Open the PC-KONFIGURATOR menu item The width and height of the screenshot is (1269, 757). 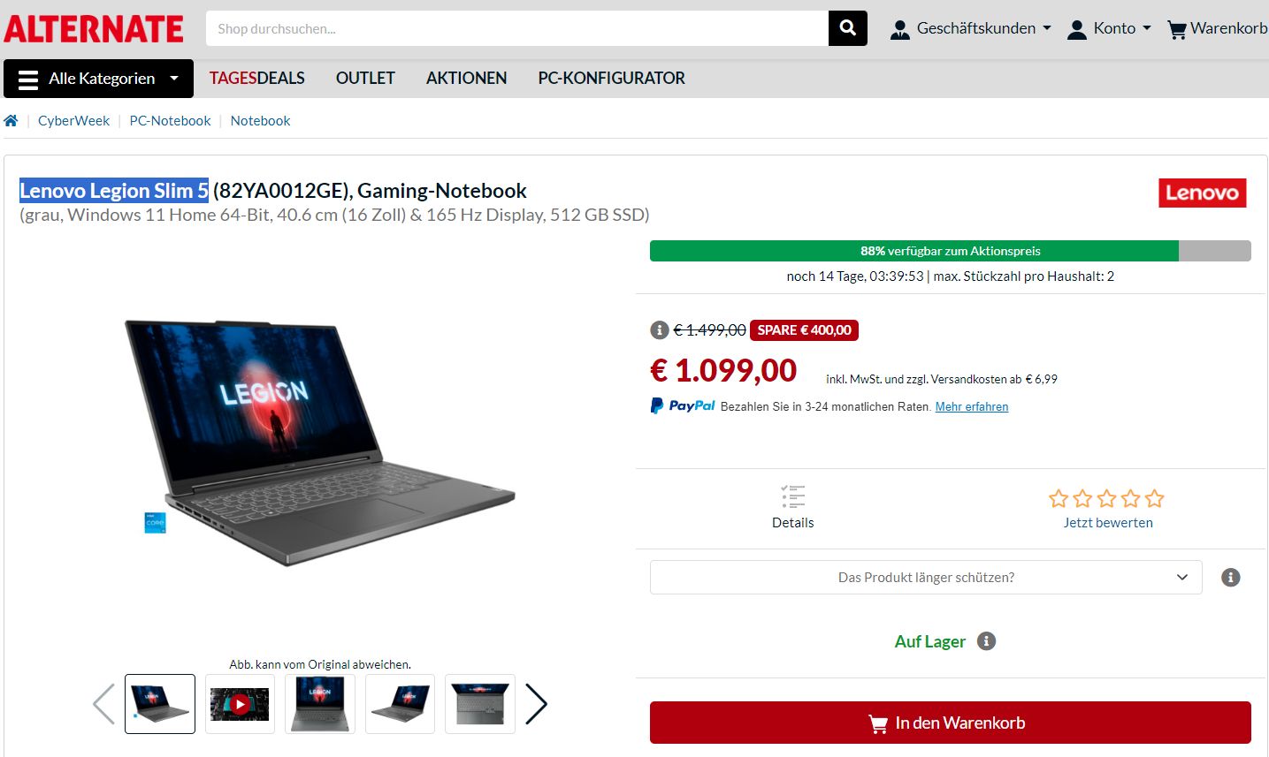pyautogui.click(x=611, y=78)
